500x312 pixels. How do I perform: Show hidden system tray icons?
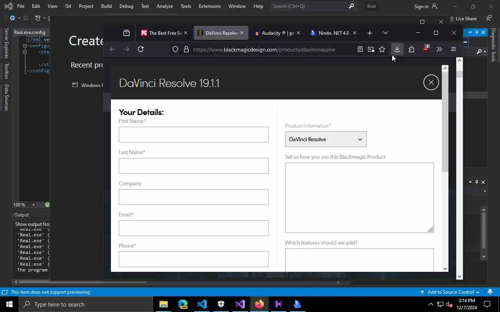(x=431, y=304)
